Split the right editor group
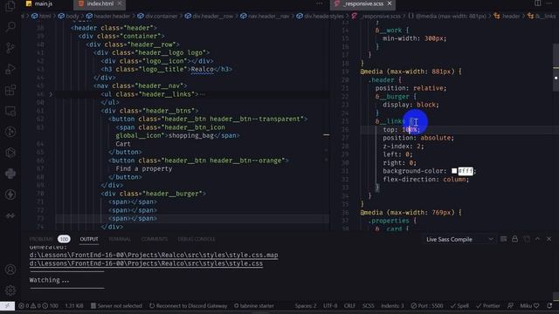Image resolution: width=559 pixels, height=314 pixels. click(x=537, y=3)
